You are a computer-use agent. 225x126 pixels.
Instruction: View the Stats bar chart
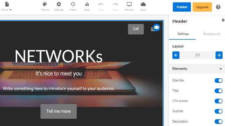(x=87, y=7)
